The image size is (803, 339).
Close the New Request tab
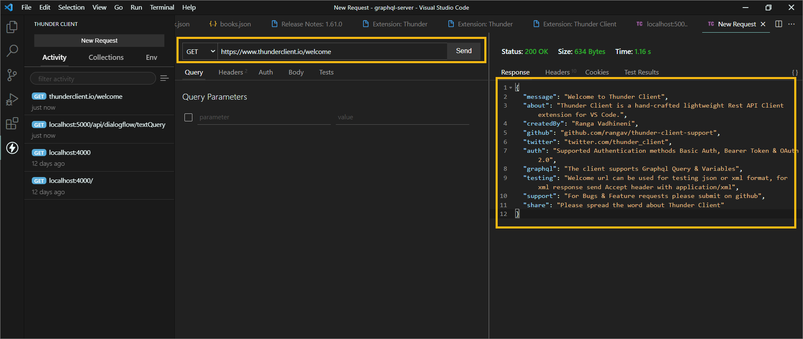[763, 24]
